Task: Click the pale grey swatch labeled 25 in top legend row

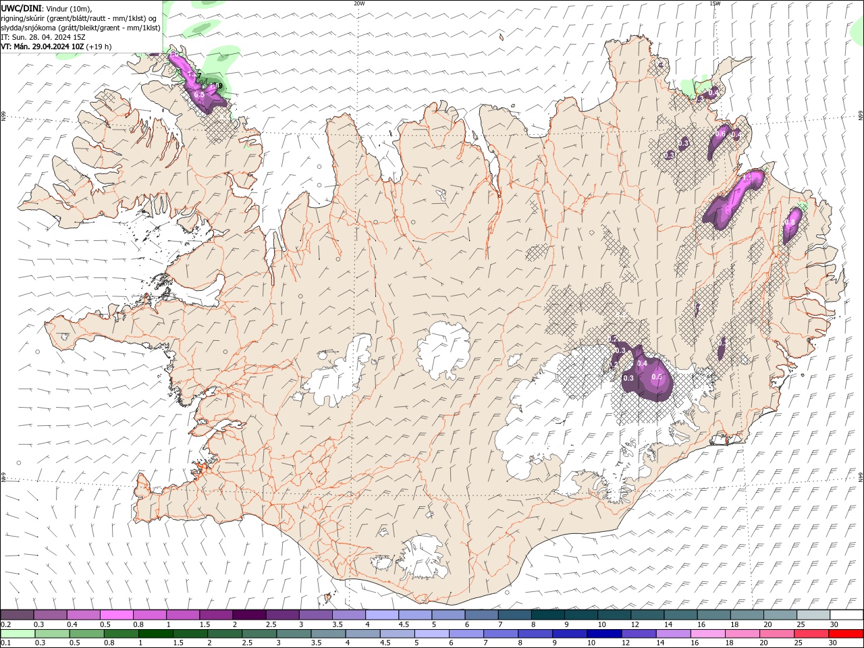Action: click(x=814, y=615)
